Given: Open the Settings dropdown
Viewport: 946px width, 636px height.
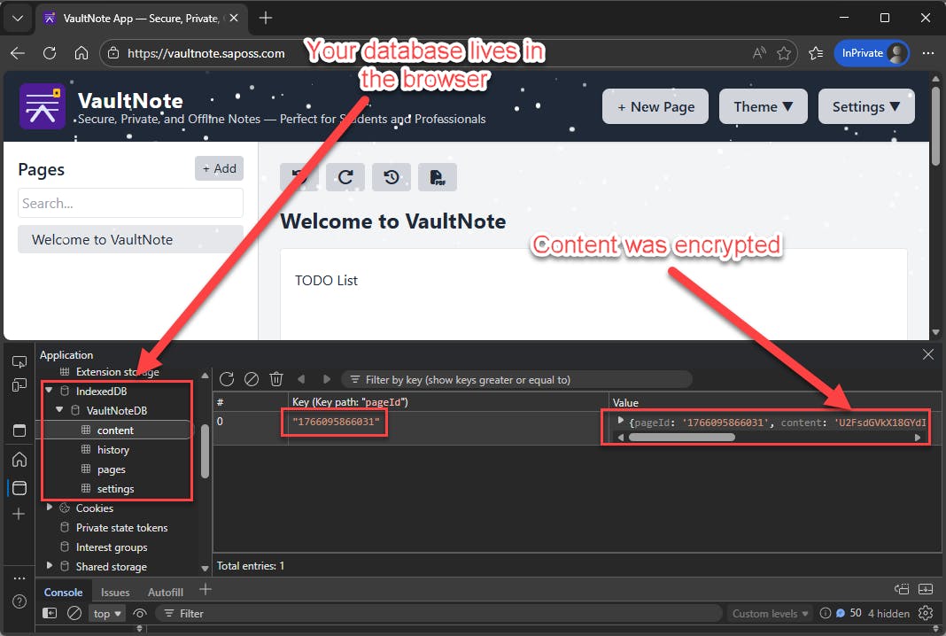Looking at the screenshot, I should [866, 106].
